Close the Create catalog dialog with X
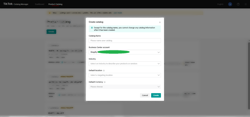Screen dimensions: 250x117 [160, 22]
